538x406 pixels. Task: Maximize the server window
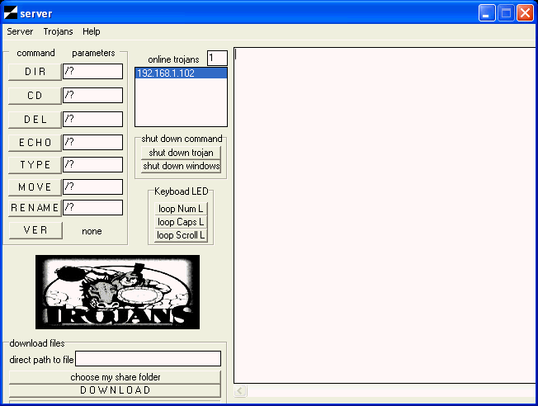(x=506, y=12)
